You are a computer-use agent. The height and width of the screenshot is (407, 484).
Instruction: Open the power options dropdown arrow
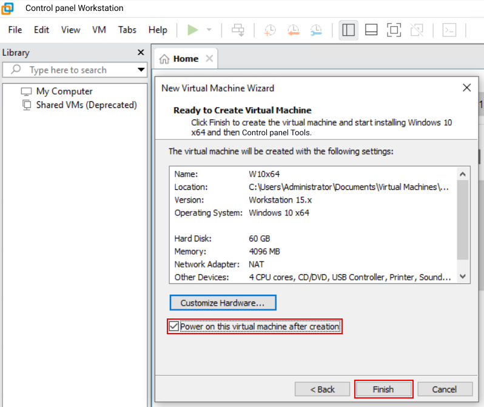209,30
